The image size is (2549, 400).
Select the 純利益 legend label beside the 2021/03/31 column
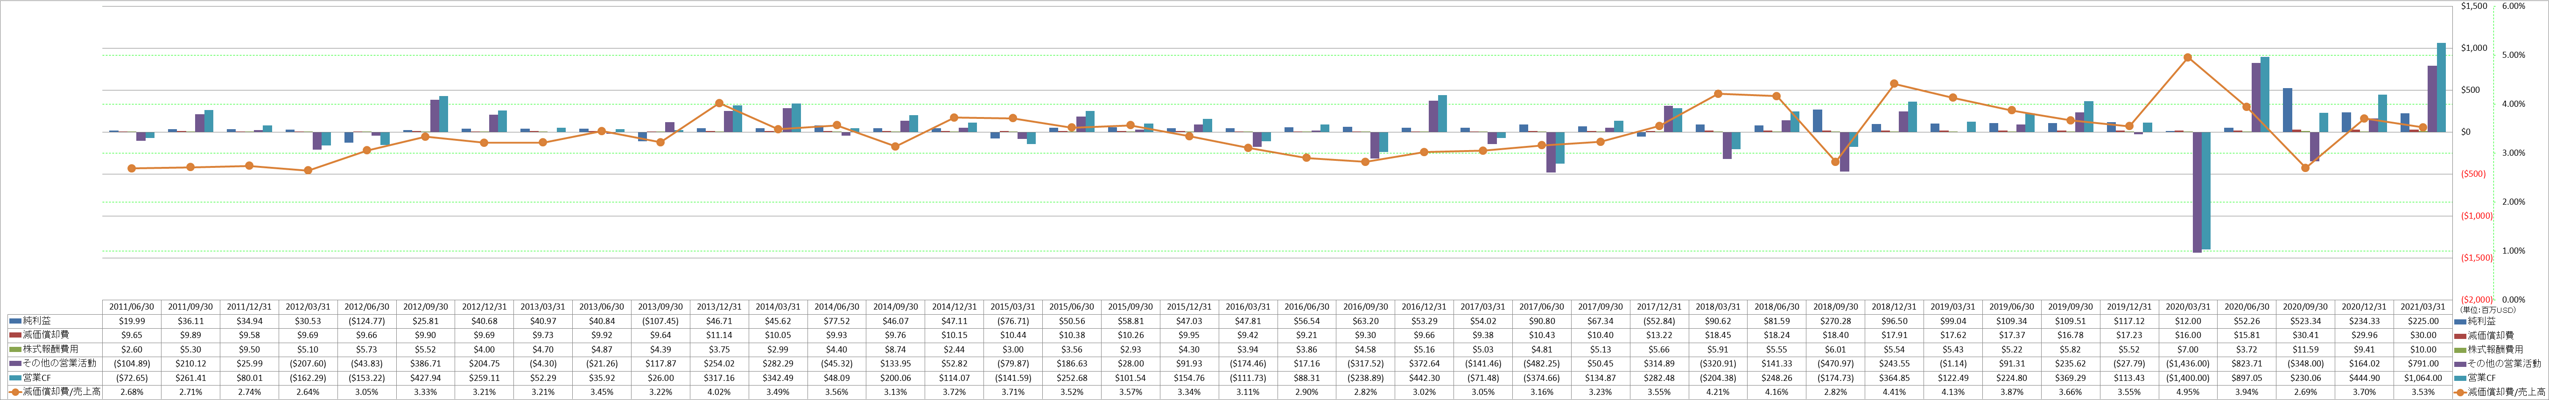point(2481,321)
